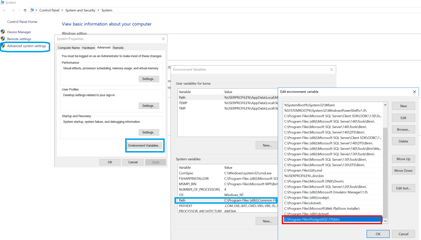Select the Program Files\dotnet entry

pos(333,203)
